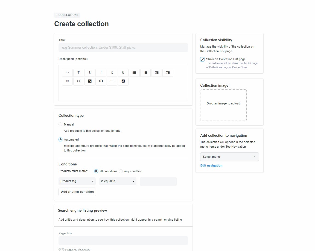
Task: Open the Select menu dropdown
Action: click(x=229, y=156)
